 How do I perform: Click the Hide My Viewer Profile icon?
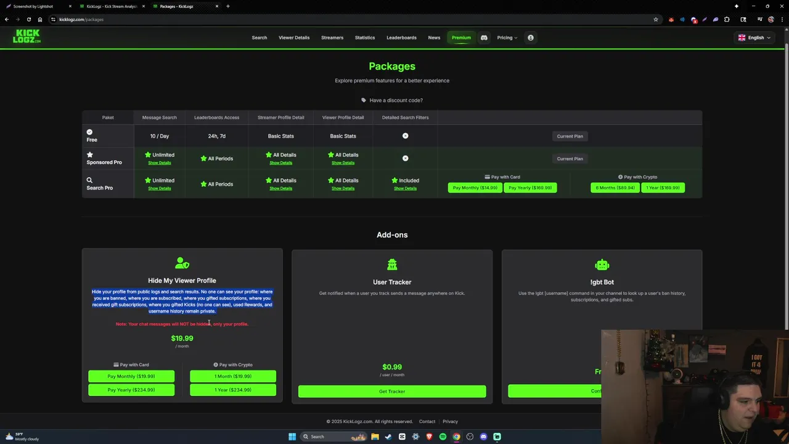point(182,263)
